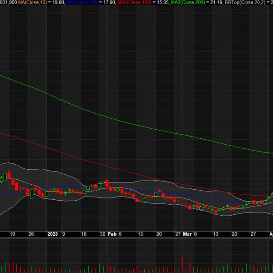Screen dimensions: 273x273
Task: Click the 9 date label after 2023
Action: (64, 234)
